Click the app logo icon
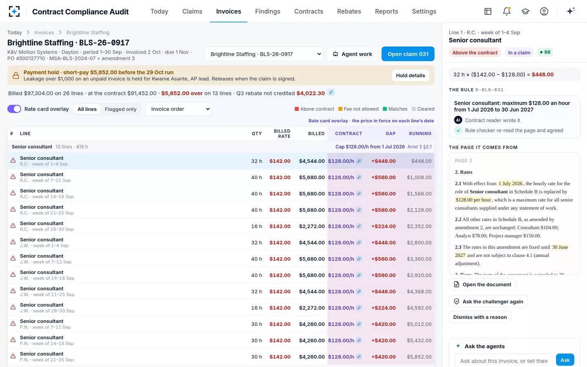The width and height of the screenshot is (587, 367). pos(14,11)
